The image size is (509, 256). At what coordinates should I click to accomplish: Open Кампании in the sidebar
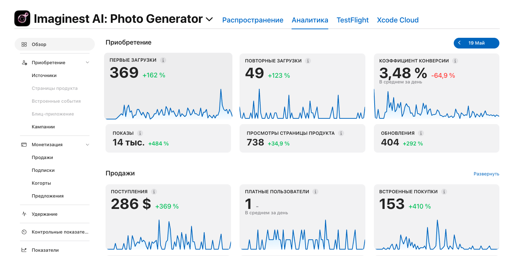(43, 127)
